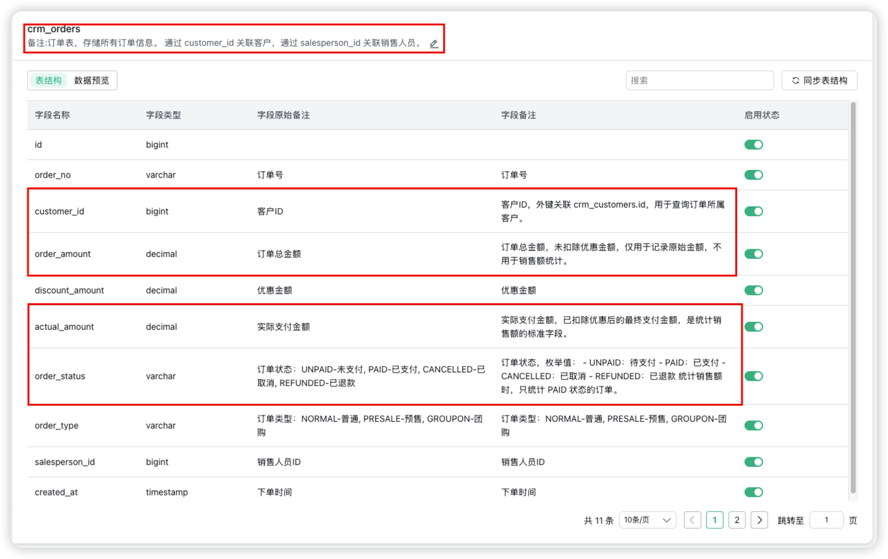Click the refresh icon on 同步表结构 button
This screenshot has height=559, width=888.
click(797, 80)
